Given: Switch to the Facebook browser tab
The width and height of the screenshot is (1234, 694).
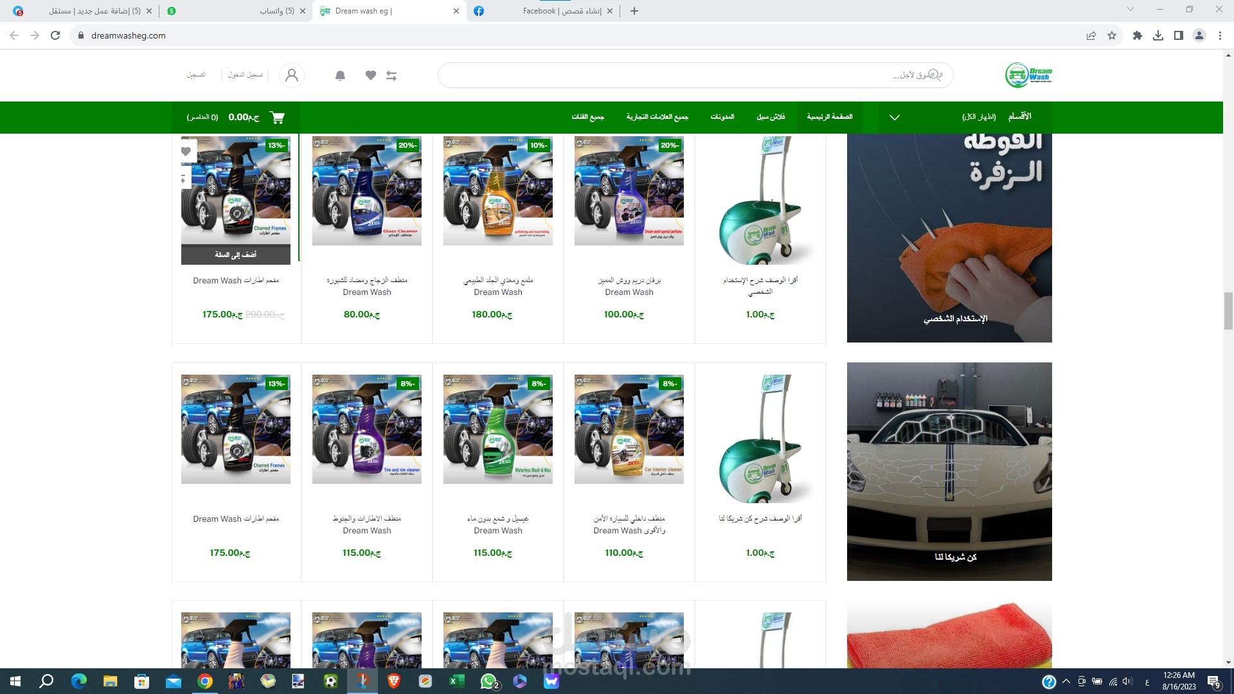Looking at the screenshot, I should pyautogui.click(x=543, y=11).
